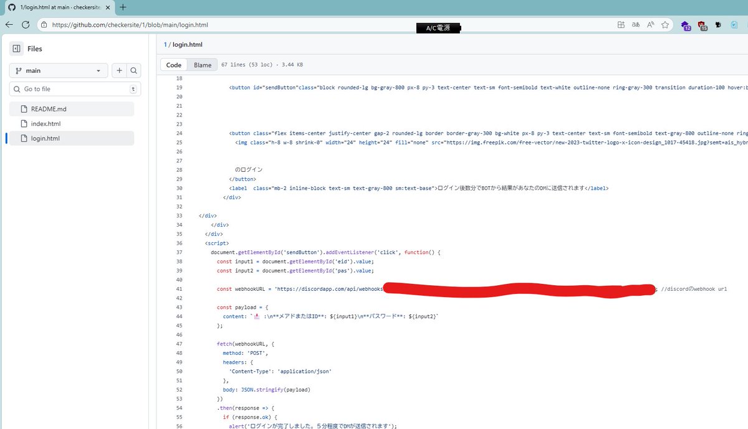Click the '//discordのwebhook url' comment
The height and width of the screenshot is (429, 748).
click(x=694, y=289)
